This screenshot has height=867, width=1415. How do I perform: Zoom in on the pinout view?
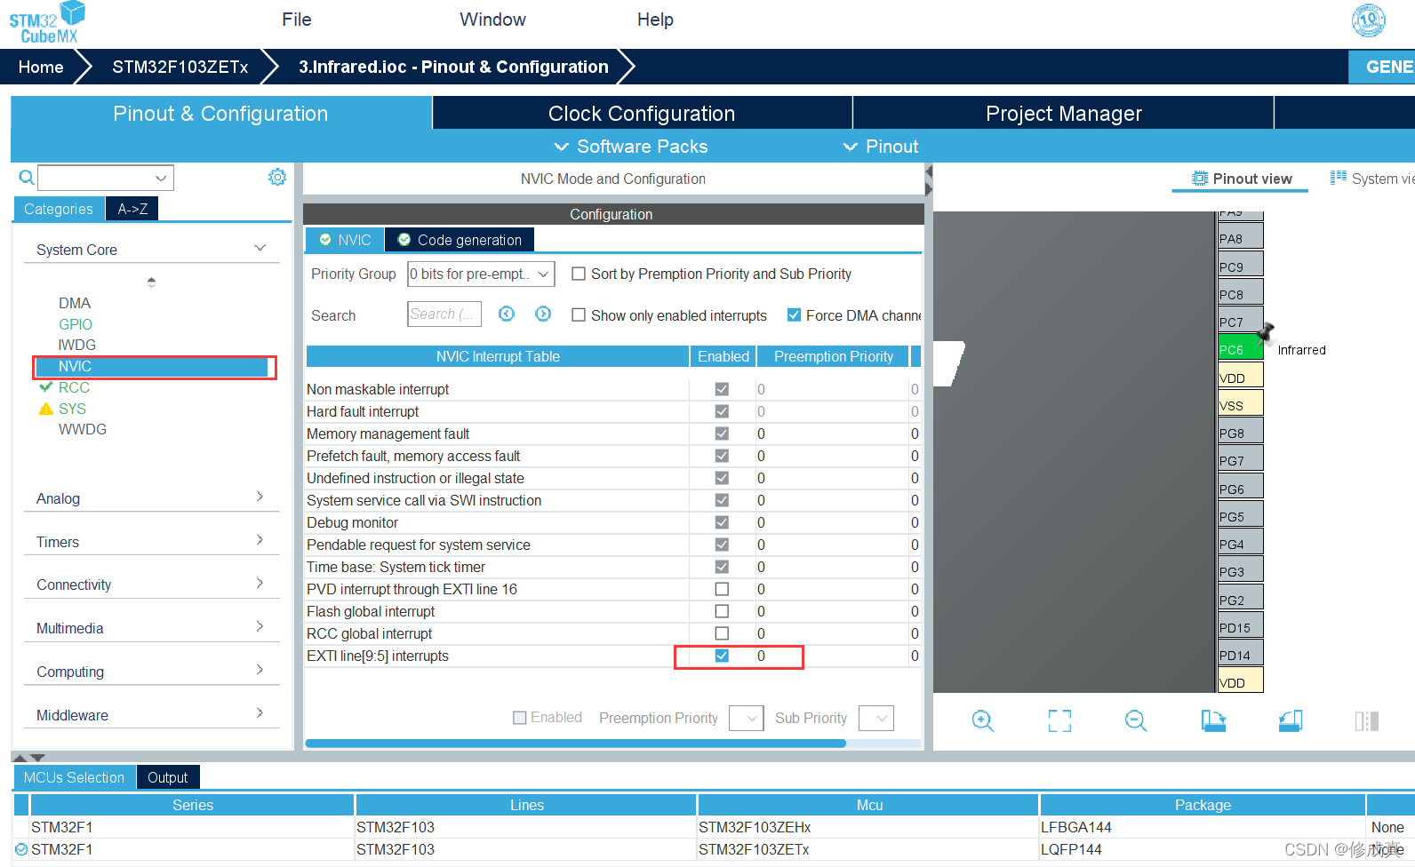click(983, 720)
